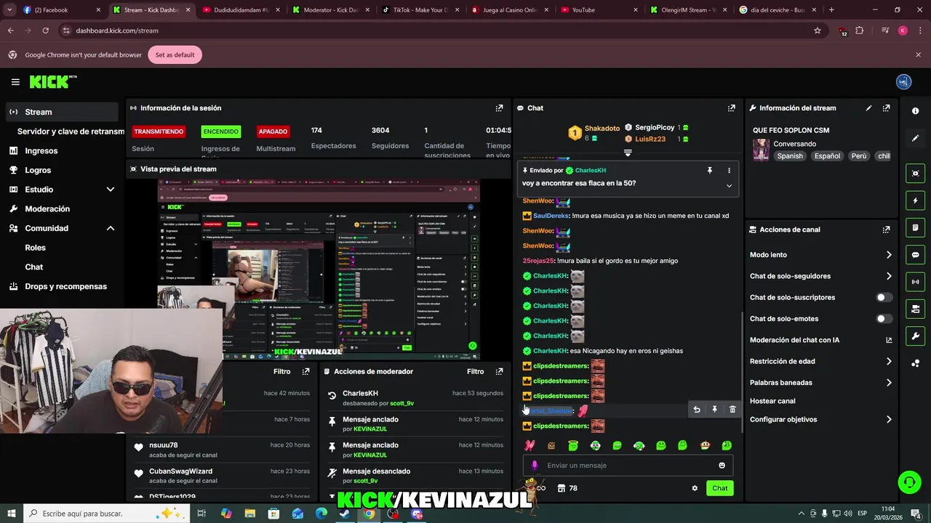
Task: Click the wrench icon in right sidebar
Action: click(x=916, y=336)
